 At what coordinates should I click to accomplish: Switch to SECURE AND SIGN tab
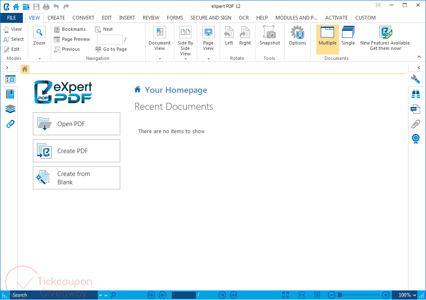[211, 17]
